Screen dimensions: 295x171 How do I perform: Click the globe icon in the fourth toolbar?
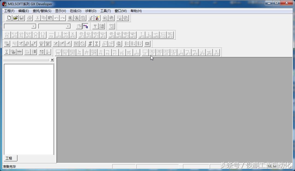pos(119,44)
